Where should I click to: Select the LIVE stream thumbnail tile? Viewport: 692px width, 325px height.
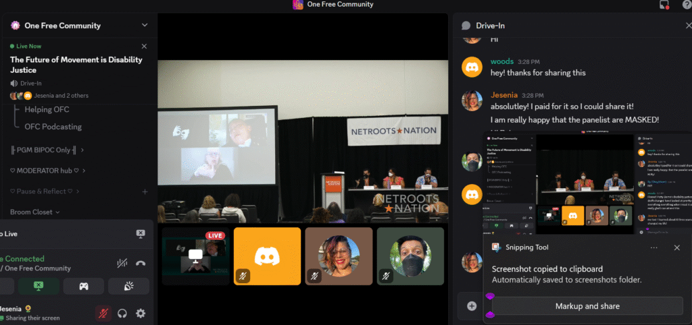[x=196, y=256]
